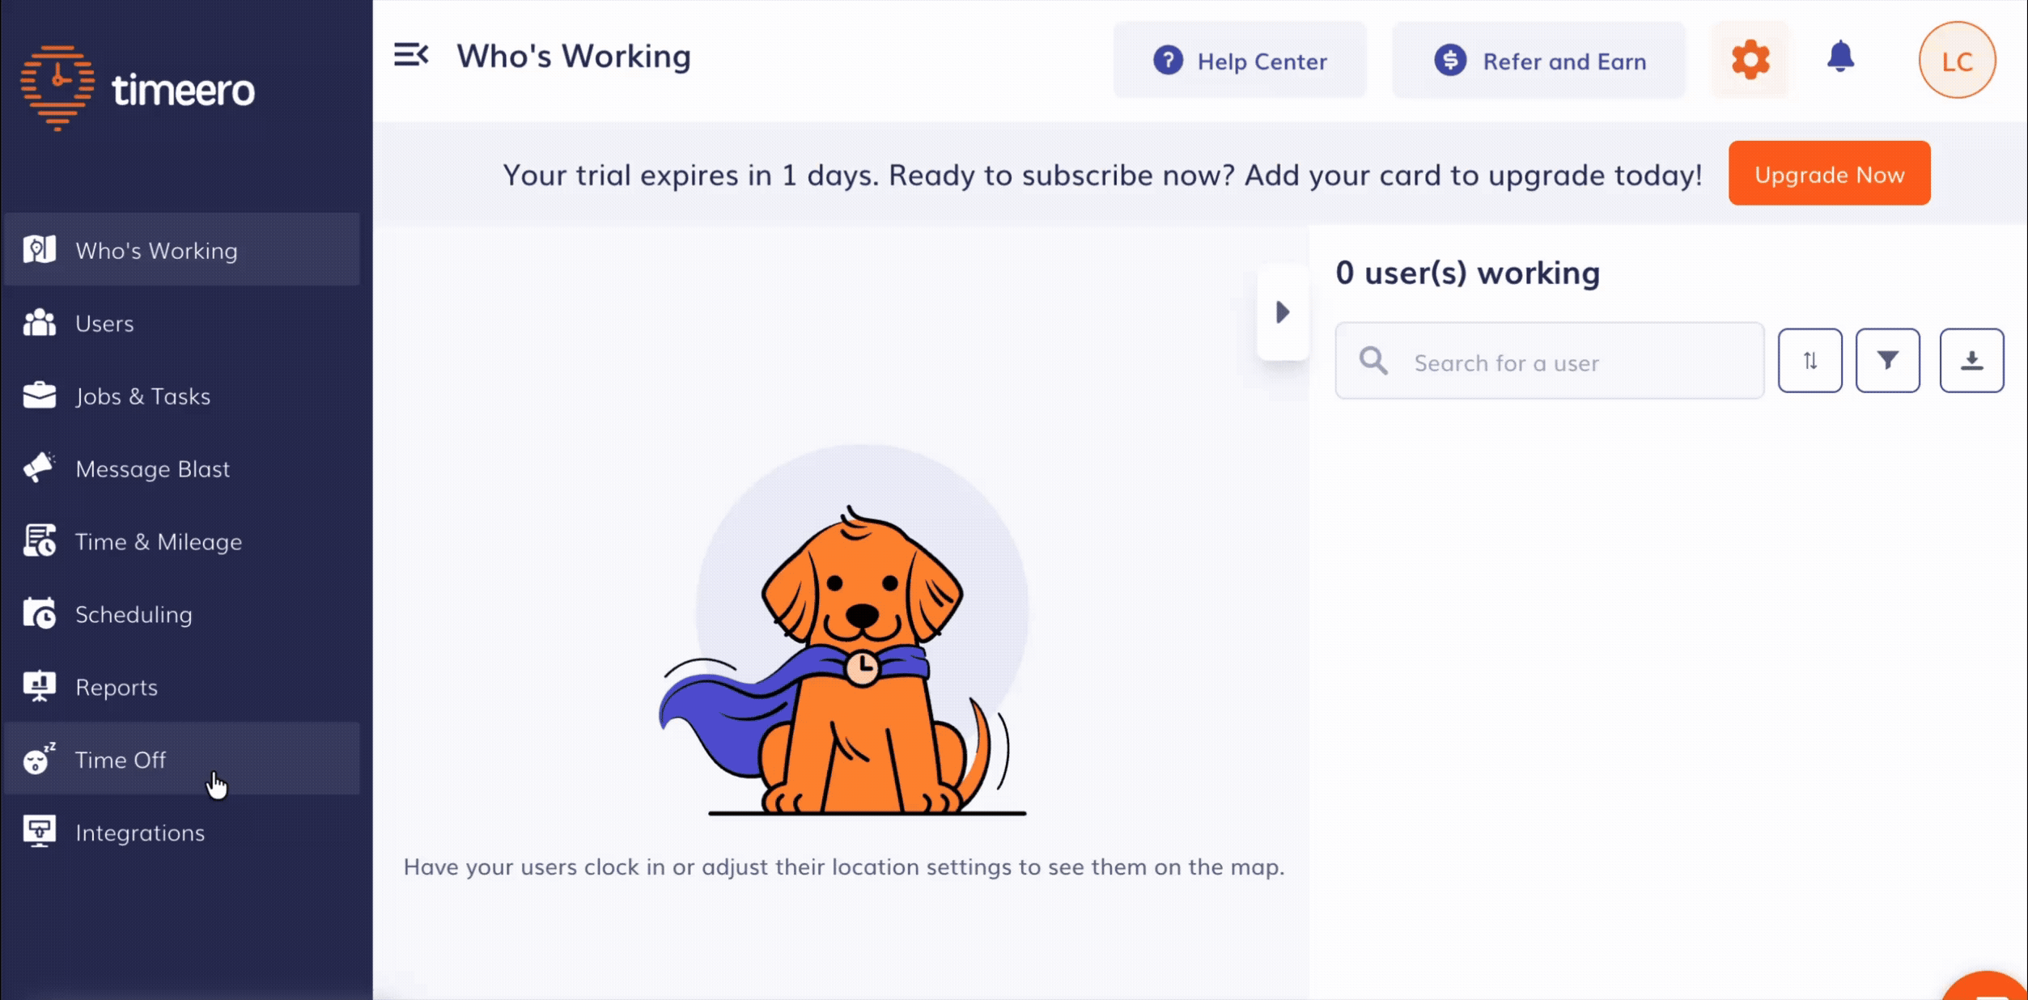Click the settings gear icon

[1750, 60]
